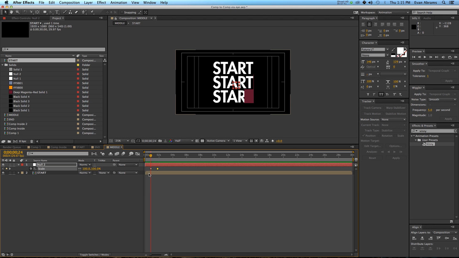Select the Pen tool
This screenshot has width=459, height=258.
pos(51,12)
